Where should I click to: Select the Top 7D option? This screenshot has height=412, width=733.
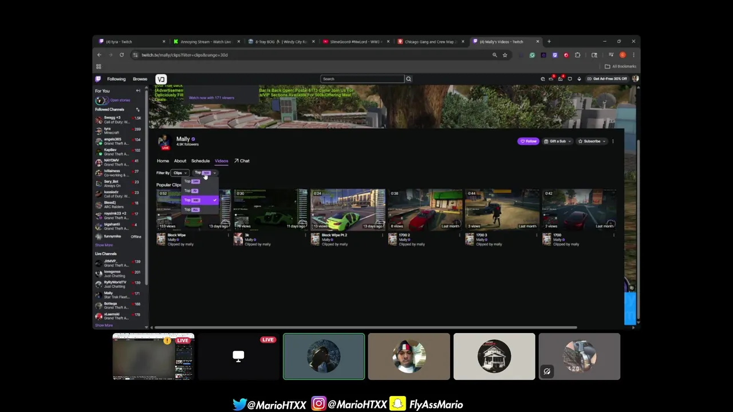pyautogui.click(x=200, y=191)
